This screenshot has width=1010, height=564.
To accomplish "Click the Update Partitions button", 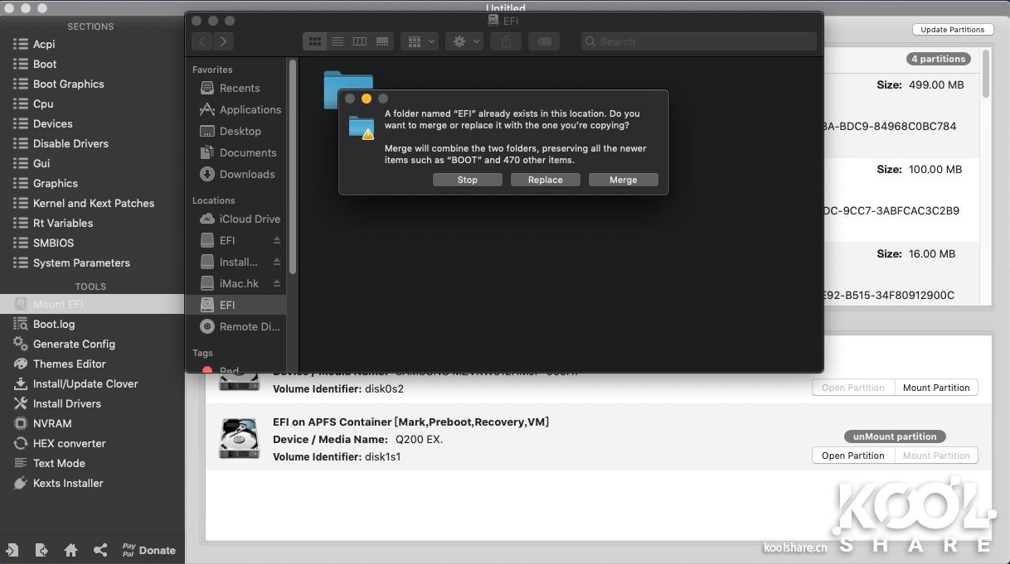I will click(x=952, y=30).
